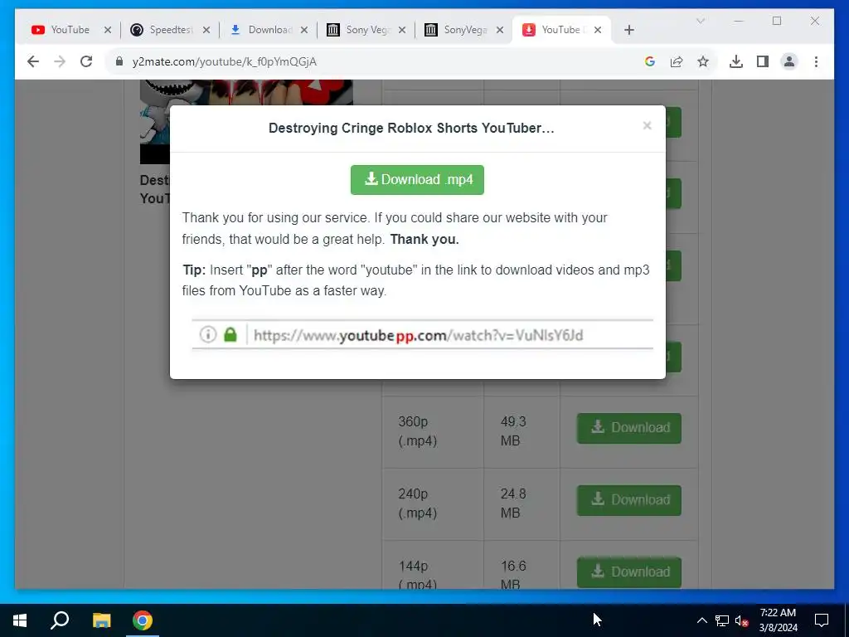
Task: Click the green Download .mp4 button
Action: tap(417, 180)
